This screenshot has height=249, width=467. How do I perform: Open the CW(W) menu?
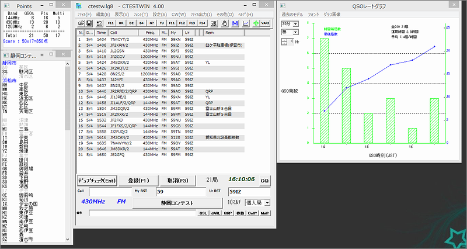coord(179,13)
